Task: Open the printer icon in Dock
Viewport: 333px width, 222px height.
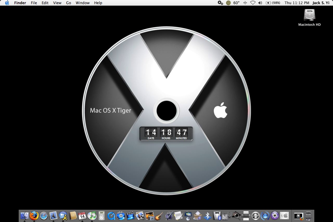Action: 246,216
